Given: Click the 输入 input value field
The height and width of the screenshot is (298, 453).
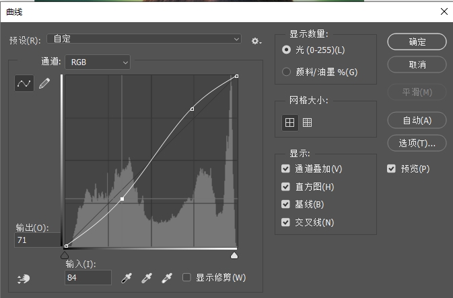Looking at the screenshot, I should [x=88, y=278].
